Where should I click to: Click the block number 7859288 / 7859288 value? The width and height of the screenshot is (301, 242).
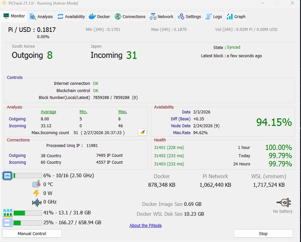pyautogui.click(x=111, y=98)
